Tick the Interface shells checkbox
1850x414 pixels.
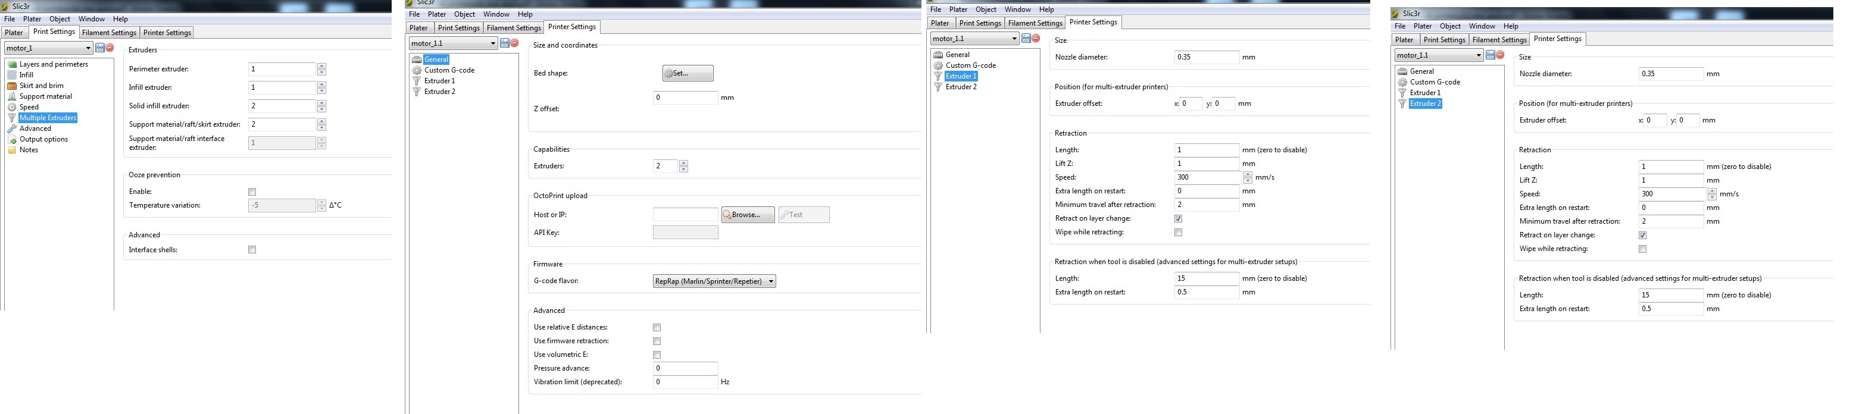tap(252, 250)
